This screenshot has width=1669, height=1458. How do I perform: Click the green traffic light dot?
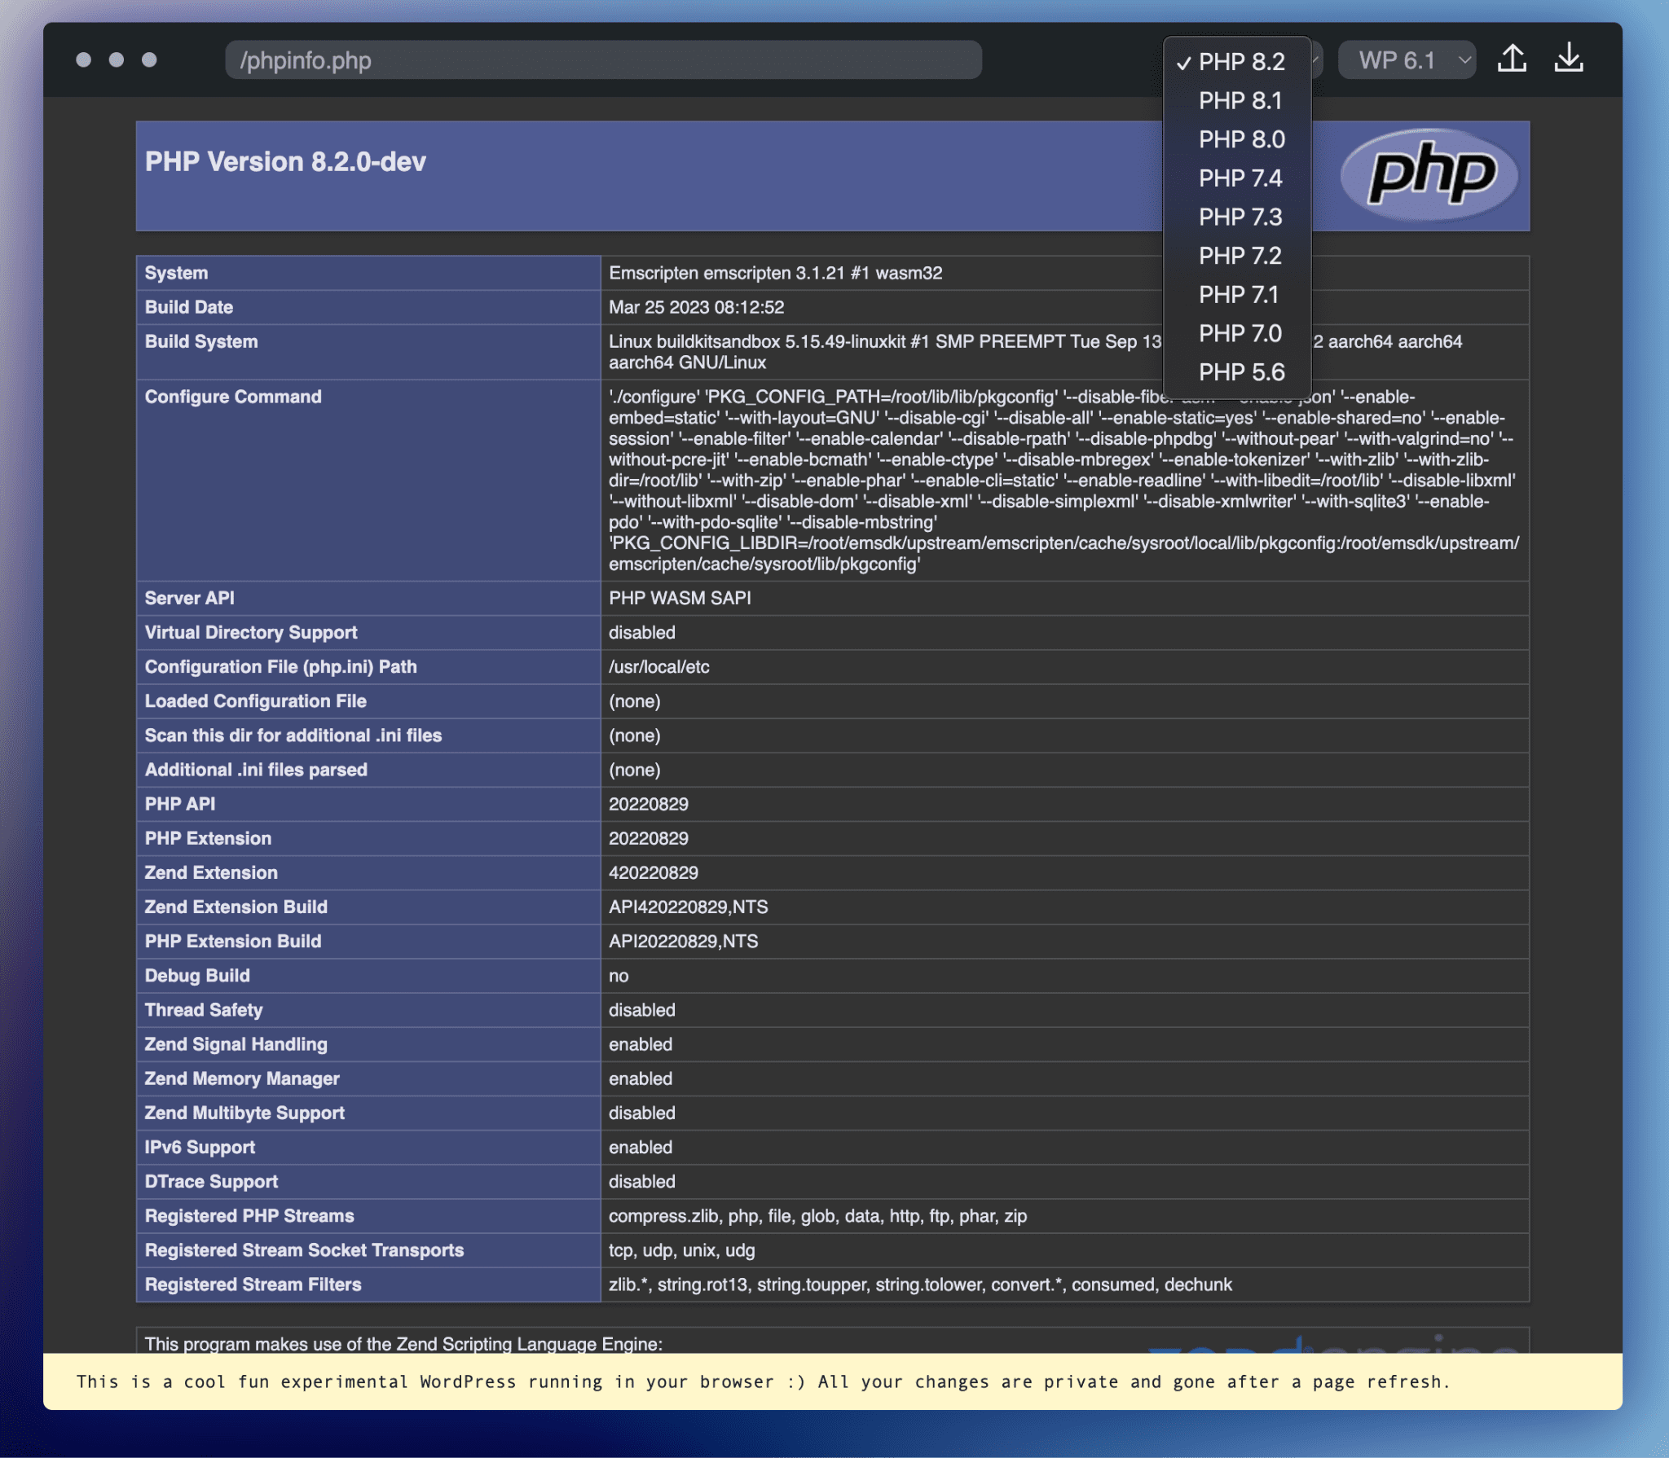click(x=153, y=58)
